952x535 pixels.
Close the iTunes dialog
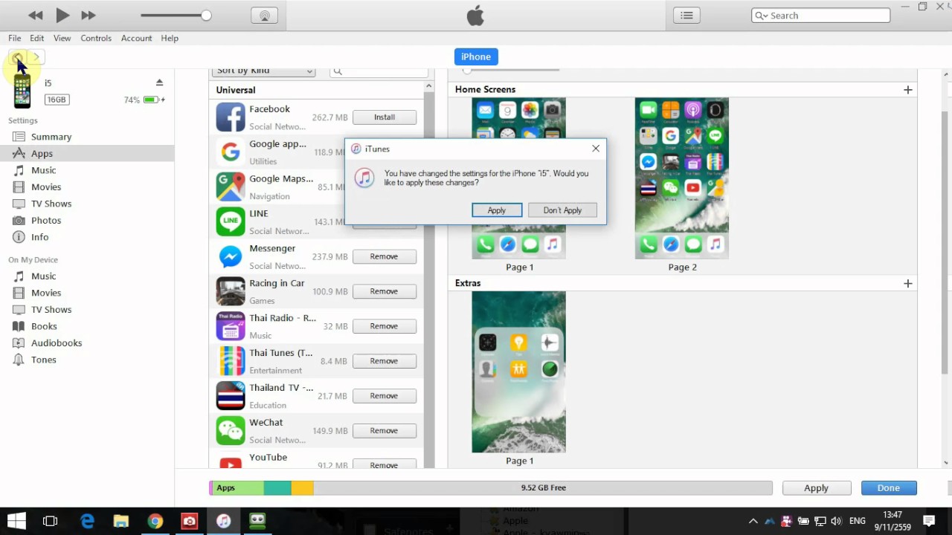pos(596,149)
